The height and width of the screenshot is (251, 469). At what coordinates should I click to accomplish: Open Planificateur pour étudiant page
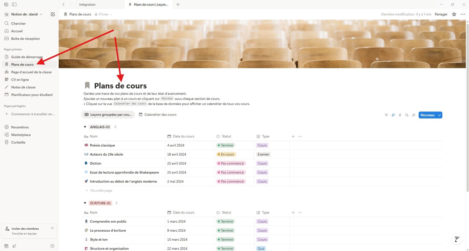29,95
